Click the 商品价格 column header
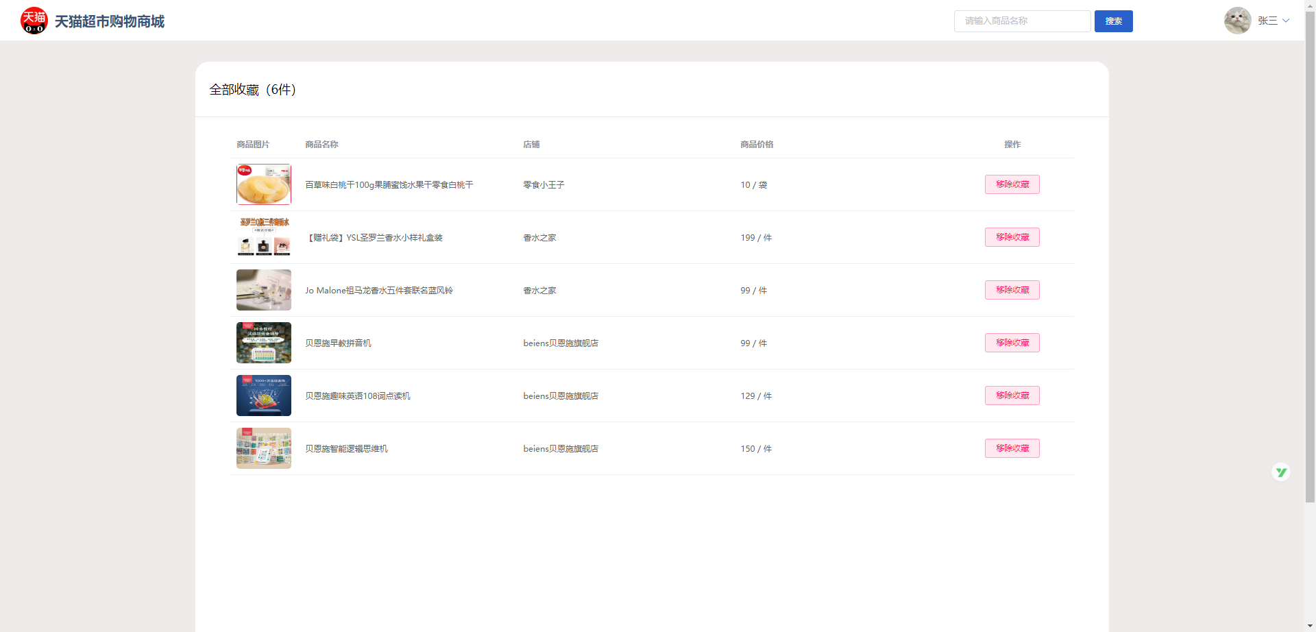 [757, 145]
